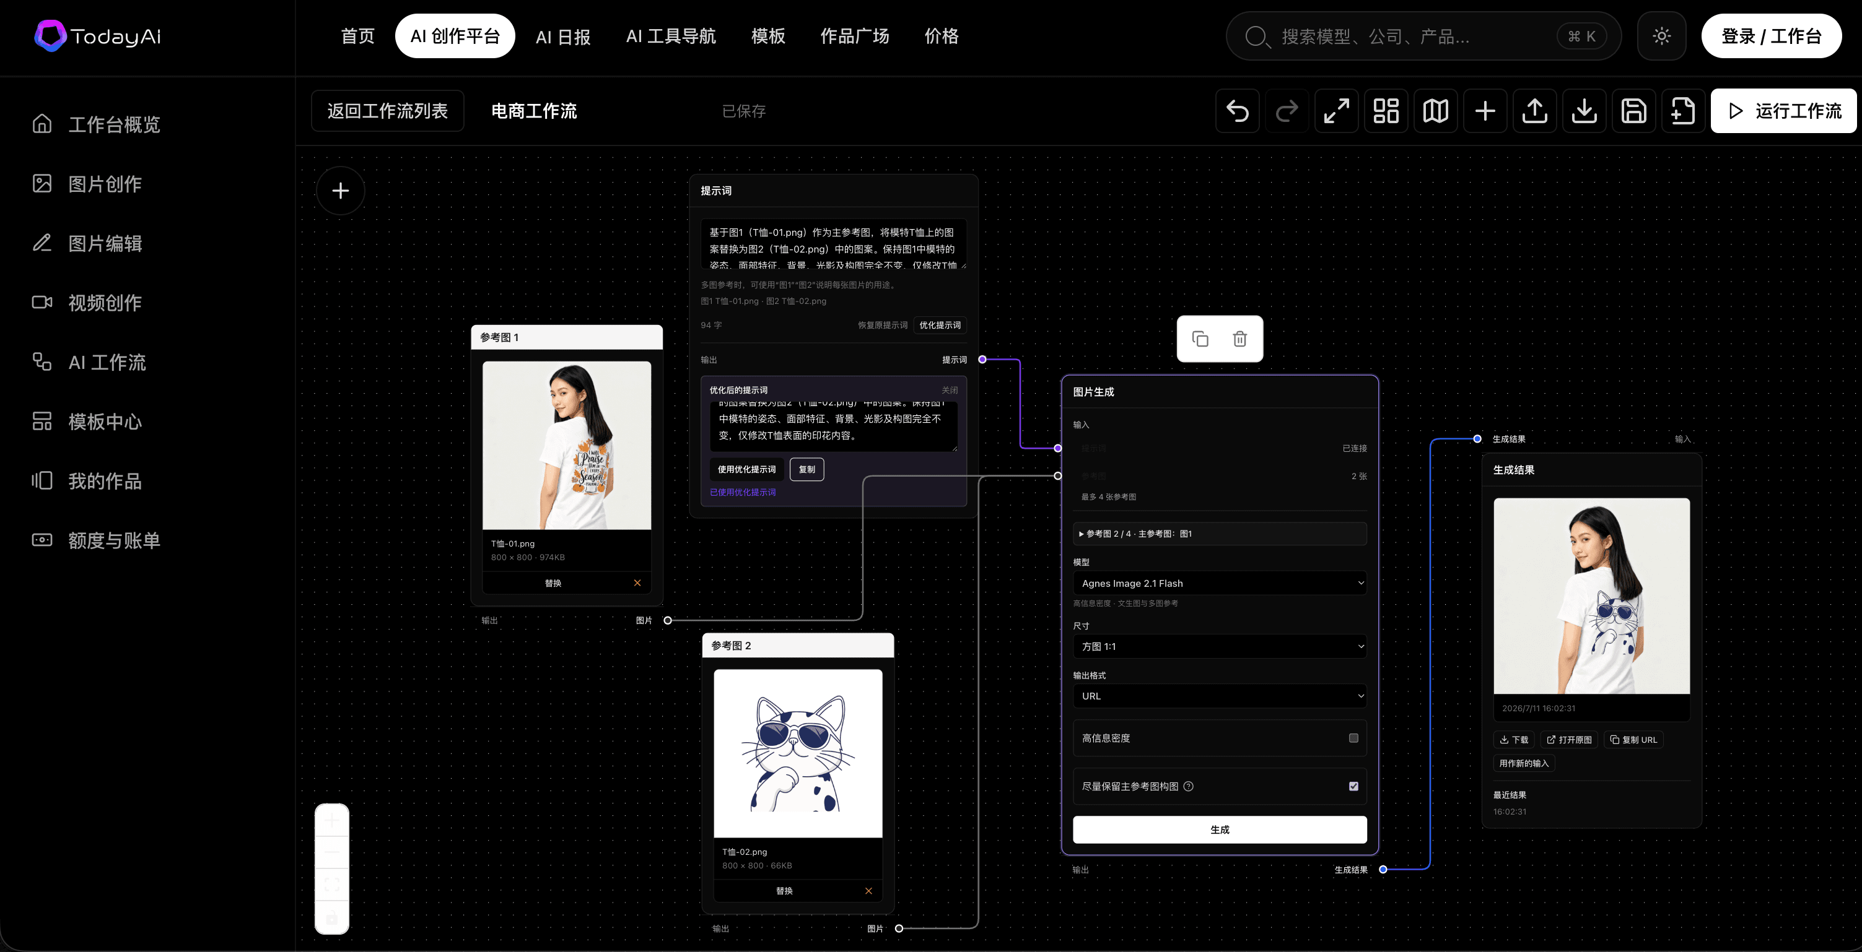Image resolution: width=1862 pixels, height=952 pixels.
Task: Toggle light theme sun icon
Action: click(1661, 36)
